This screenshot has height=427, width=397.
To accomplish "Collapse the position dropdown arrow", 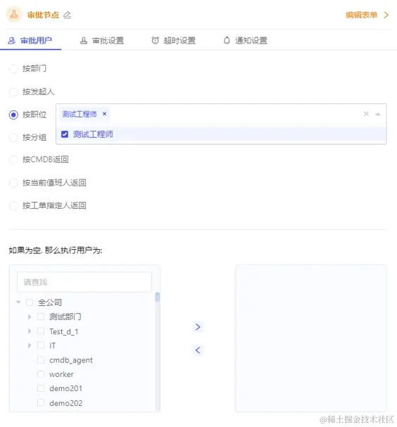I will tap(378, 114).
